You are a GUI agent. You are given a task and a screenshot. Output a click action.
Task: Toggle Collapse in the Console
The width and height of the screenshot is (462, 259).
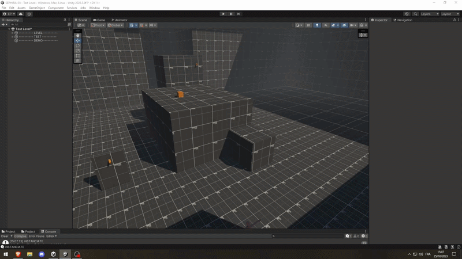point(20,236)
